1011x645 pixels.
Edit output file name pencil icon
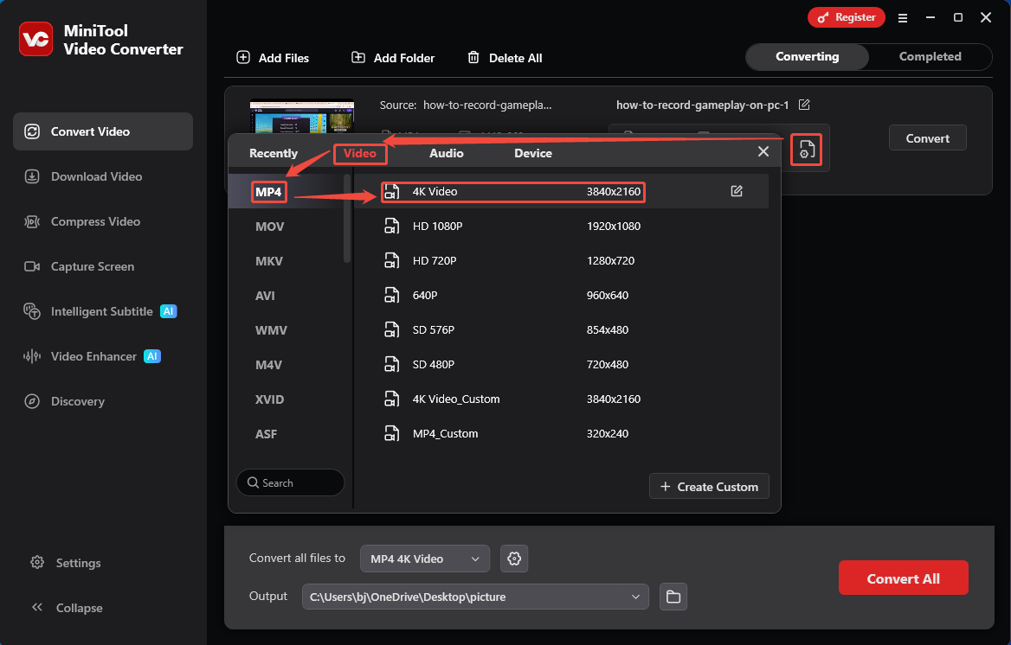(x=804, y=105)
